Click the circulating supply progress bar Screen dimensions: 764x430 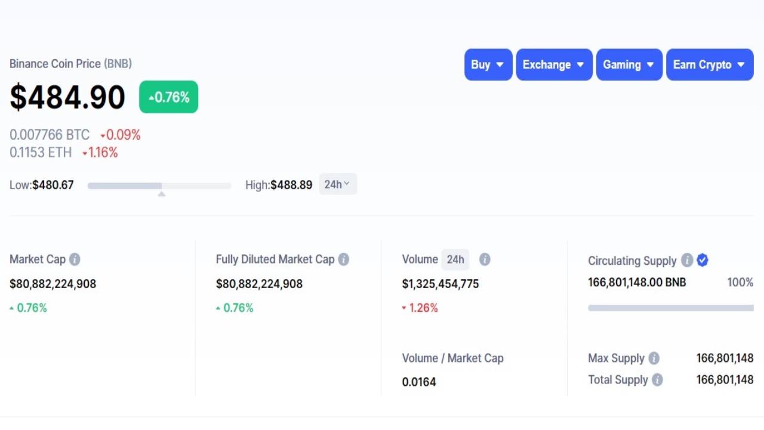[x=671, y=308]
